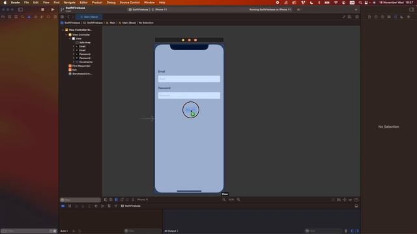
Task: Click the No Selection breadcrumb
Action: (x=146, y=23)
